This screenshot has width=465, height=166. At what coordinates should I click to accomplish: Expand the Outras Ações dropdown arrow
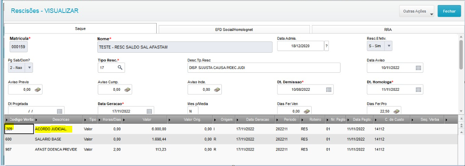431,14
